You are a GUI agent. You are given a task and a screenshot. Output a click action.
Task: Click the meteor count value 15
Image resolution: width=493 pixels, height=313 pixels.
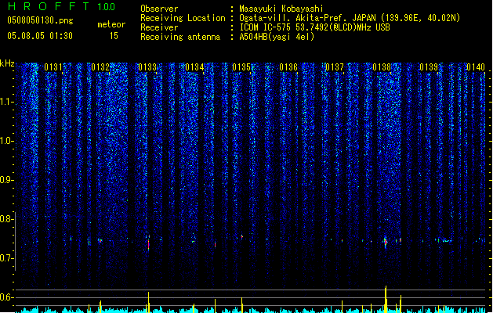(114, 36)
